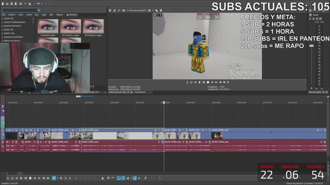The image size is (330, 185).
Task: Open video preview properties gear icon
Action: tap(110, 10)
